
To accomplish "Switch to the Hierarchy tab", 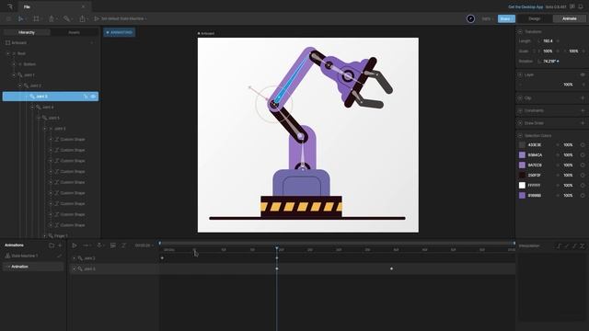I will [27, 33].
